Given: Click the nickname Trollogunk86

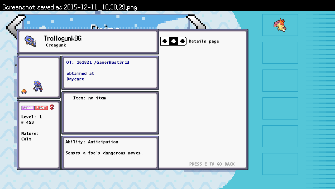Looking at the screenshot, I should click(x=63, y=38).
